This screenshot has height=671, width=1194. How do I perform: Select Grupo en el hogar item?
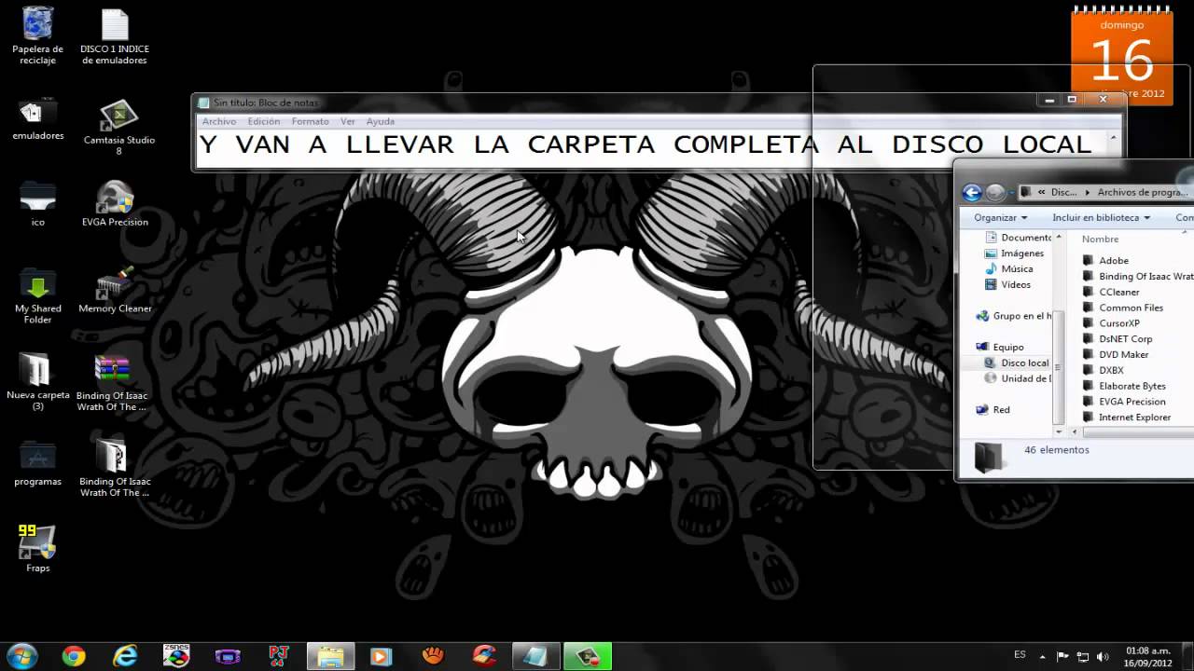coord(1013,316)
